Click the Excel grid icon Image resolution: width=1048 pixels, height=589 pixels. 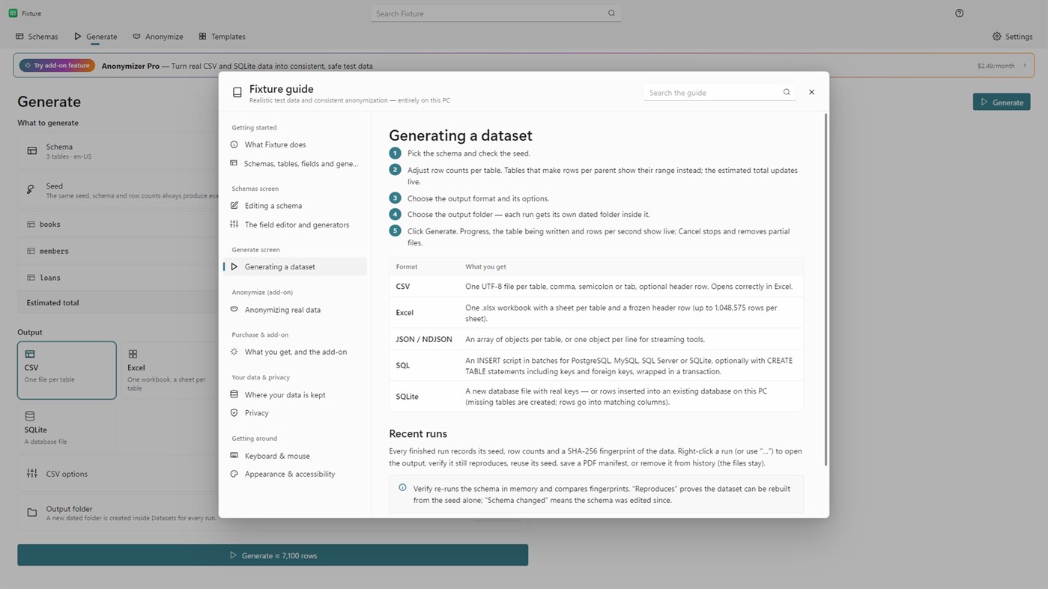(133, 354)
